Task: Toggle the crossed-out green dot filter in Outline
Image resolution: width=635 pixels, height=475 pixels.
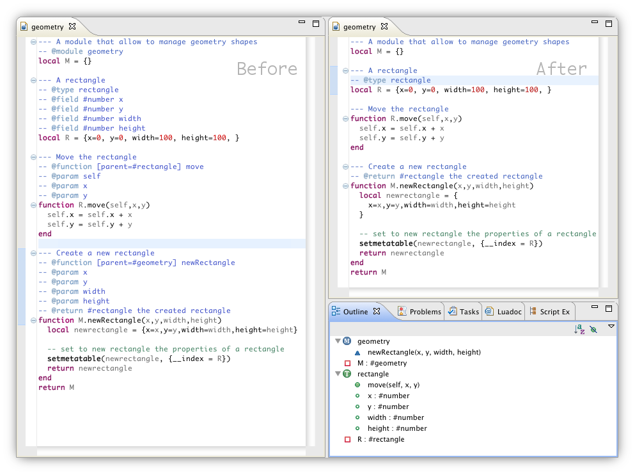Action: 593,329
